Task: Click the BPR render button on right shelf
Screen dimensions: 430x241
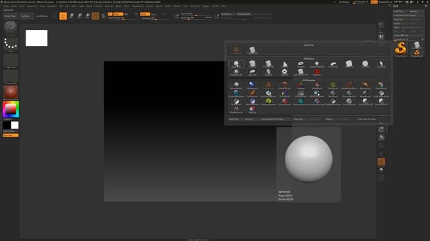Action: (x=381, y=25)
